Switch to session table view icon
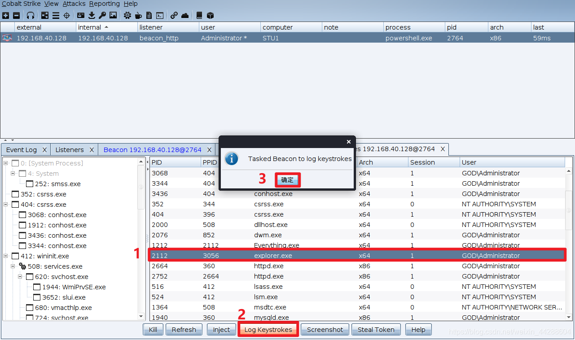This screenshot has width=575, height=340. 56,15
